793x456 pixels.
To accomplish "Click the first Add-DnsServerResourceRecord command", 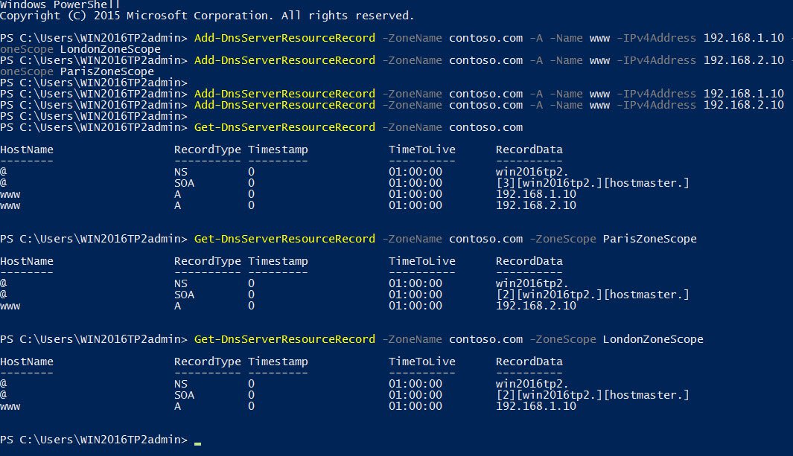I will [284, 38].
